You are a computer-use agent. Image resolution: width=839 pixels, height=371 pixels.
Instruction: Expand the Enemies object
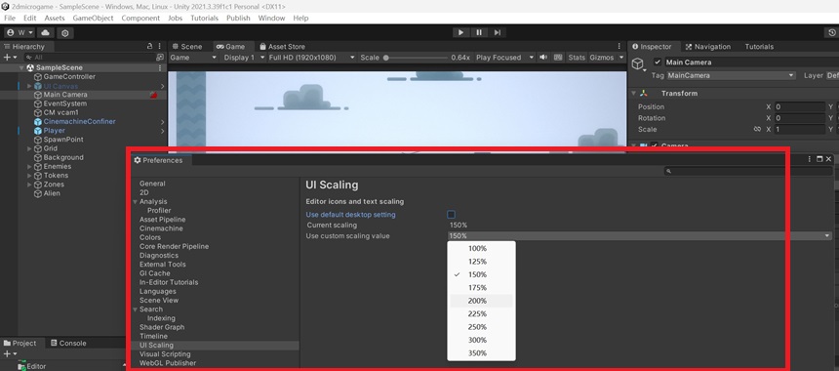coord(29,167)
